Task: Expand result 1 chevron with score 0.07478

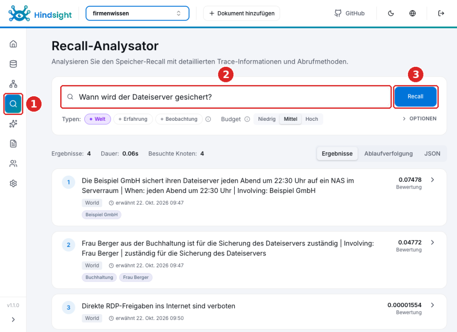Action: tap(432, 180)
